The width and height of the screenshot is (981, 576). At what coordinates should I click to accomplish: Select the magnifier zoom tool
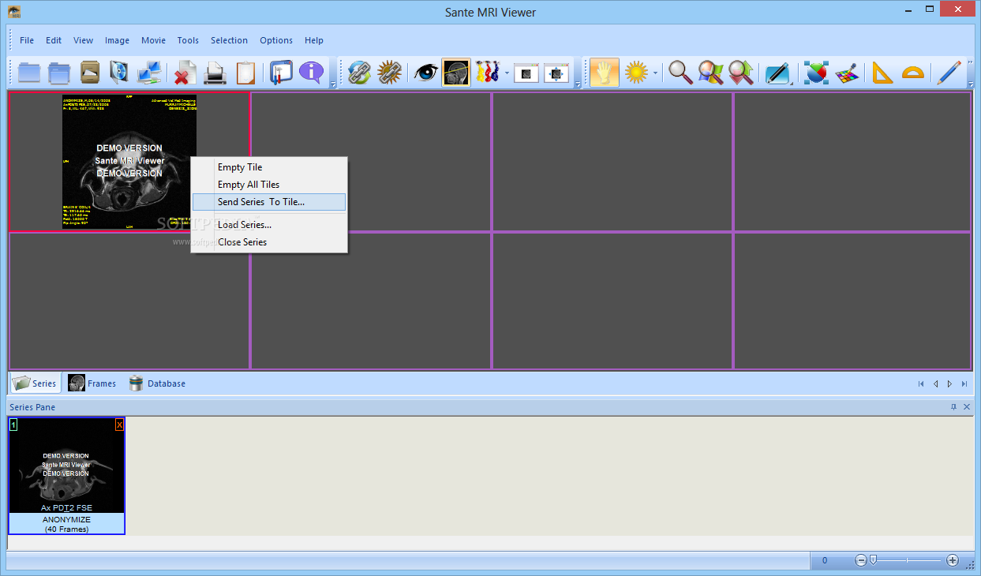click(x=680, y=73)
